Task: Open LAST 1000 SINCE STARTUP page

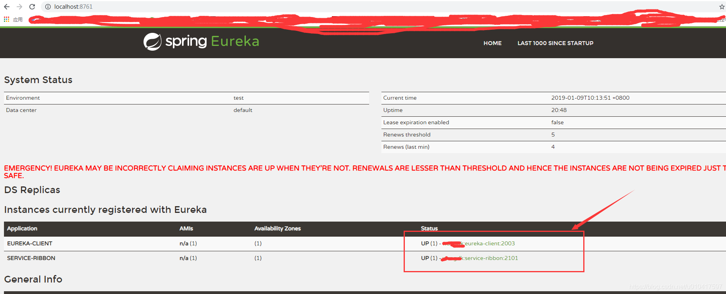Action: pyautogui.click(x=555, y=43)
